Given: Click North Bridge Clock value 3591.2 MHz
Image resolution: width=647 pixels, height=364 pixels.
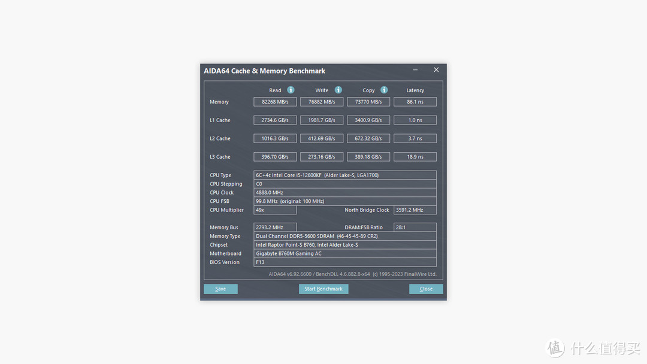Looking at the screenshot, I should click(415, 210).
